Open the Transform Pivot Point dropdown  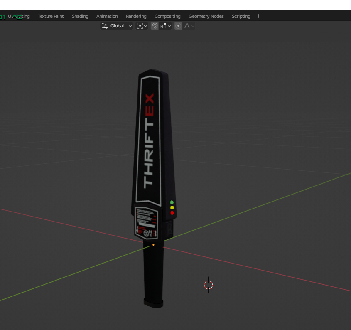tap(142, 26)
